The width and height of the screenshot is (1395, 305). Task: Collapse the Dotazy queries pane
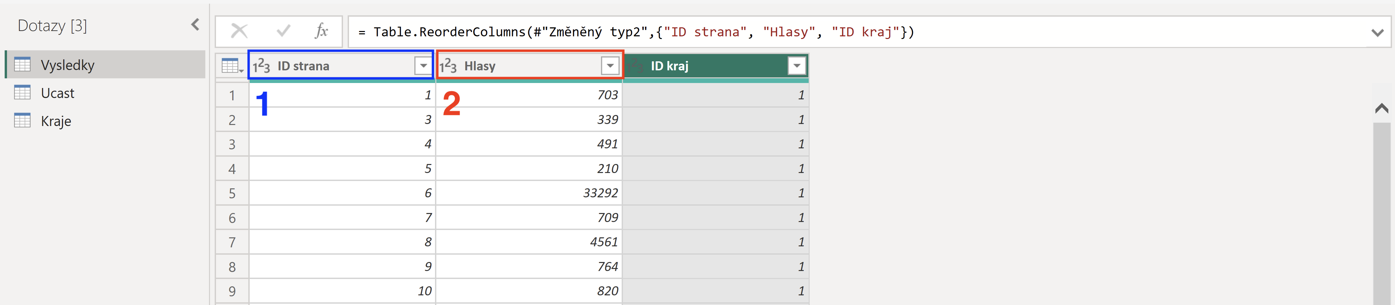(x=195, y=24)
